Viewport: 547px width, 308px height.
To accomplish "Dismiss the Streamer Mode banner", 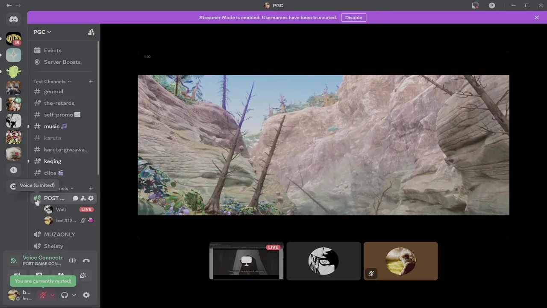I will pos(537,18).
